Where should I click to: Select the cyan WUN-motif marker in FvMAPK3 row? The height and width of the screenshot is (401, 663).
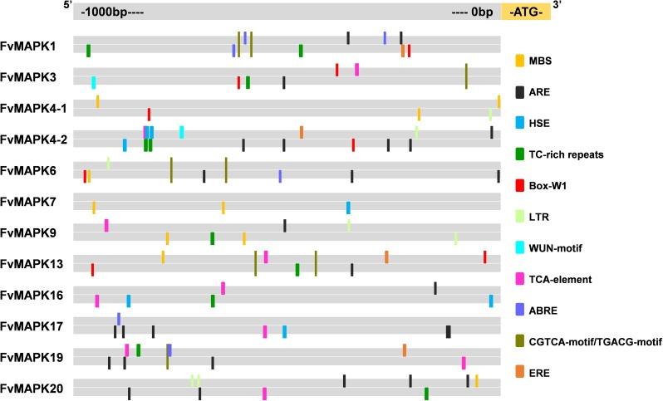click(93, 82)
